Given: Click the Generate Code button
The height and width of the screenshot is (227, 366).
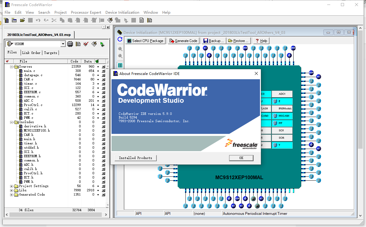Looking at the screenshot, I should click(x=183, y=41).
